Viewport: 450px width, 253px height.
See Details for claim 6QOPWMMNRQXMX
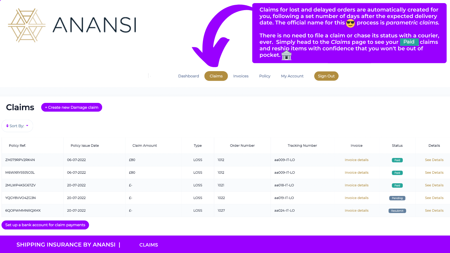[434, 211]
